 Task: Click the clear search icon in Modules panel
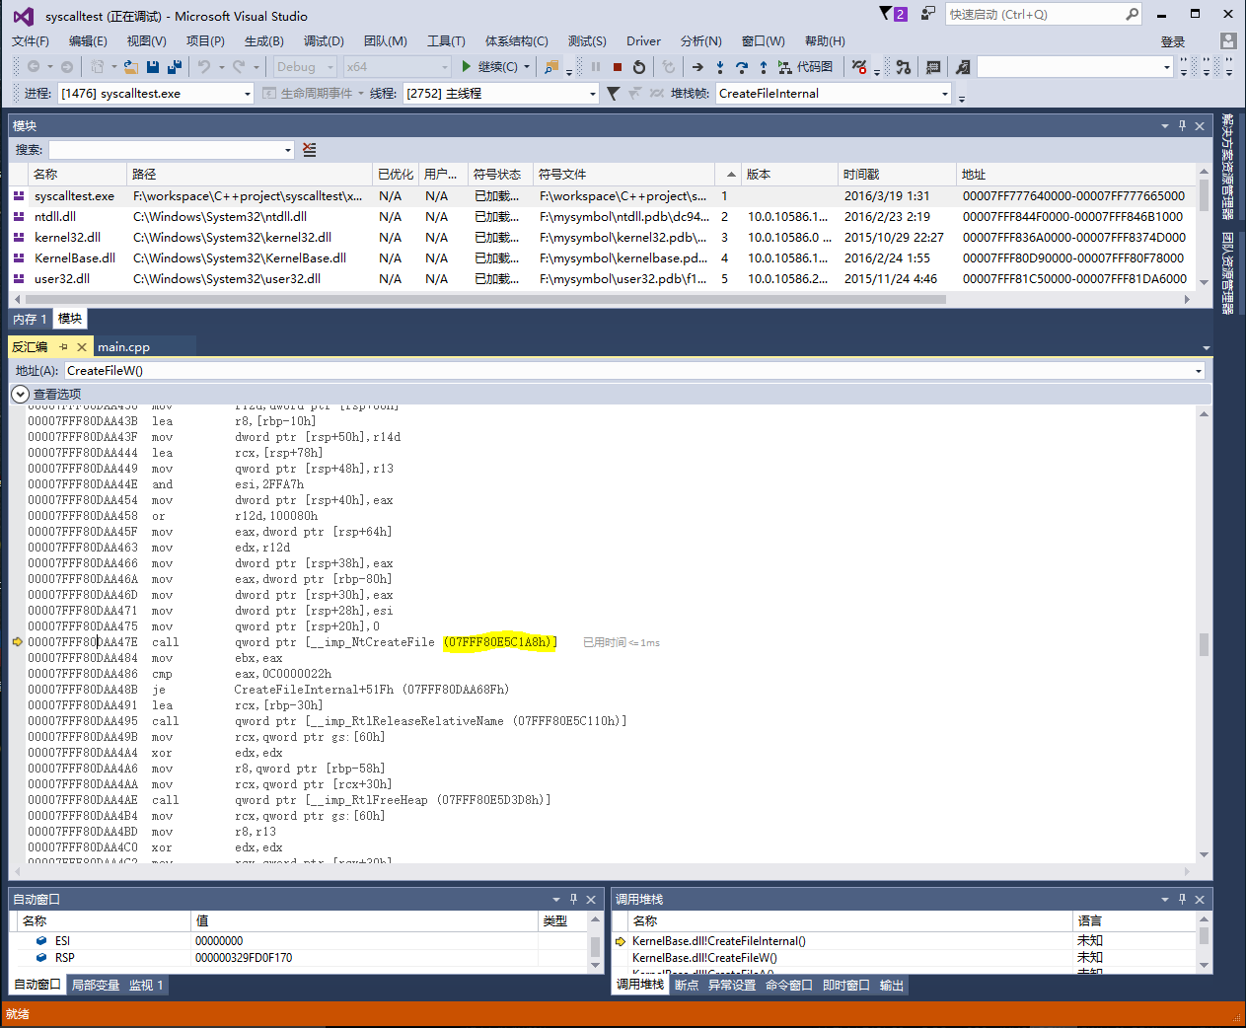pyautogui.click(x=310, y=150)
